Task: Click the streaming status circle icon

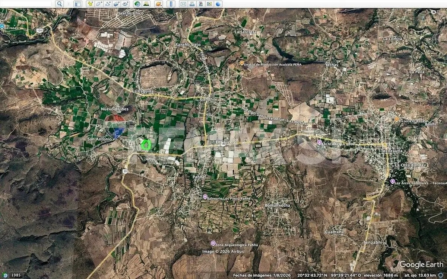Action: [441, 275]
